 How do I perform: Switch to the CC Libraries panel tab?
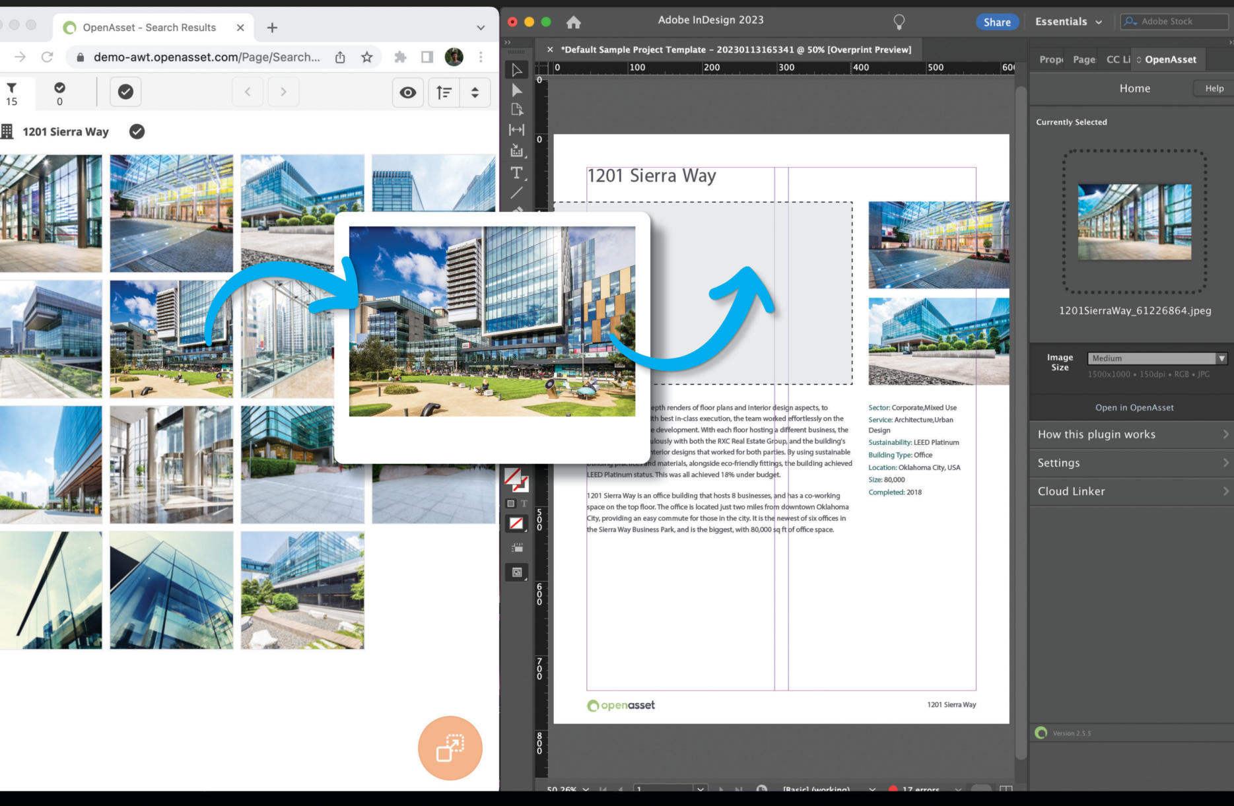point(1117,59)
